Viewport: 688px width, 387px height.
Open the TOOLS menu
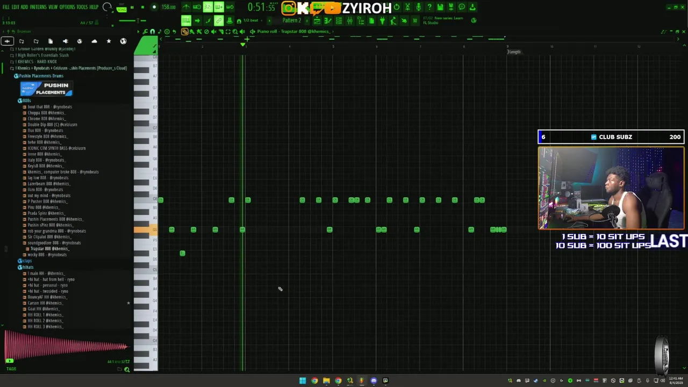pos(82,7)
